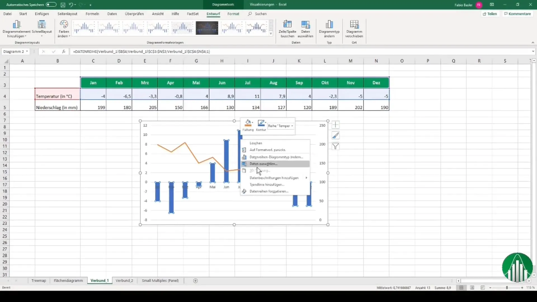Click the zoom slider handle
537x302 pixels.
pos(507,288)
